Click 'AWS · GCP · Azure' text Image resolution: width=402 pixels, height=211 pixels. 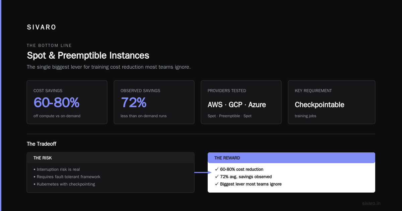(x=237, y=105)
